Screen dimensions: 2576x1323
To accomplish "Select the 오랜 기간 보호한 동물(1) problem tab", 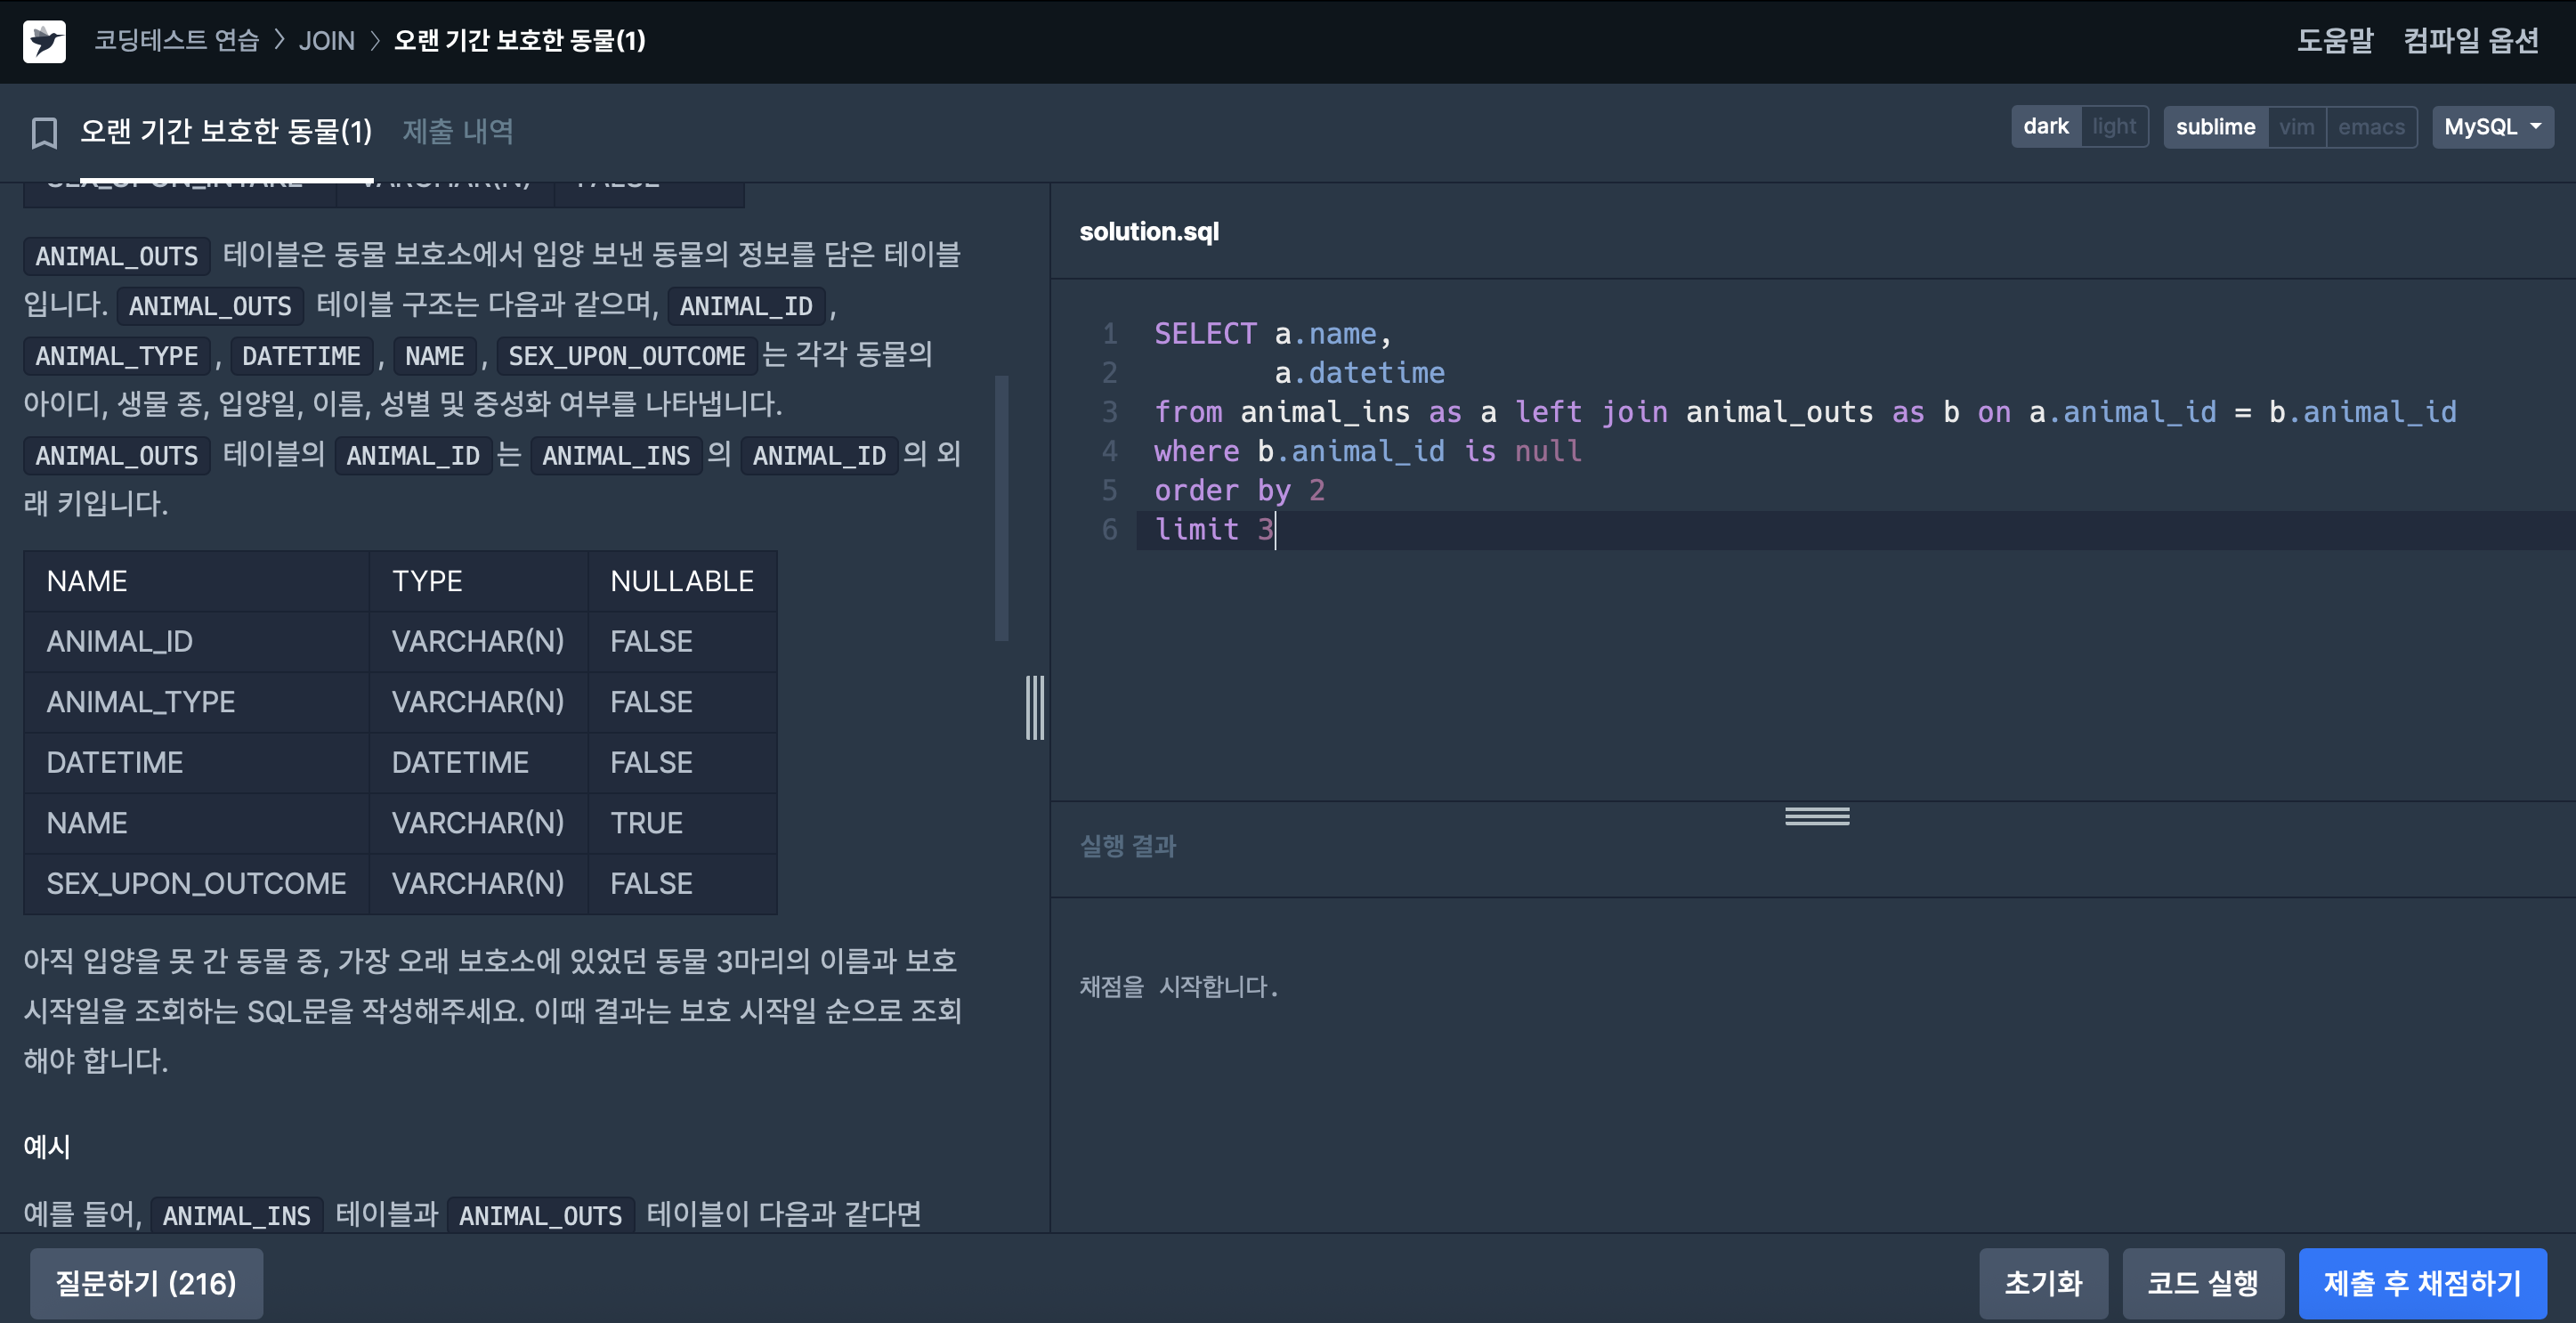I will pos(226,131).
